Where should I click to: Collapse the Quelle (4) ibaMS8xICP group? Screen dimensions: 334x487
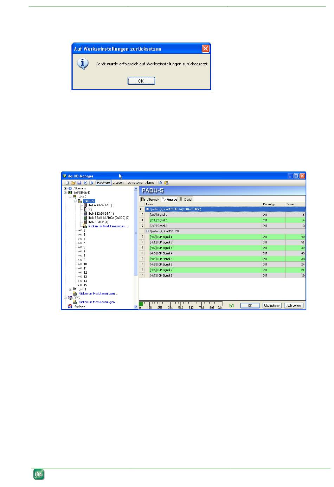148,231
